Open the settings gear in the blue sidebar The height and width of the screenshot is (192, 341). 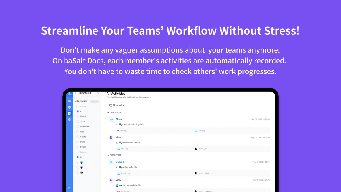(69, 119)
